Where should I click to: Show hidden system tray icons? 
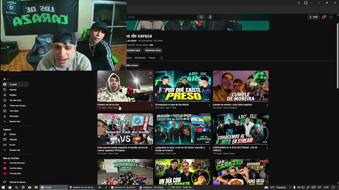290,187
